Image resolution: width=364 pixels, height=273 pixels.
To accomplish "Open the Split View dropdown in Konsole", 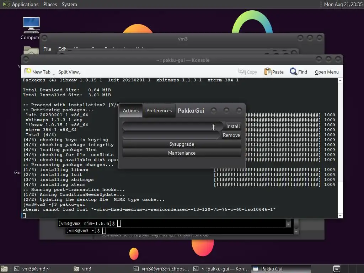I will pos(69,72).
